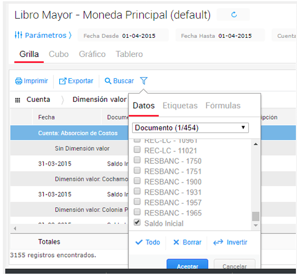
Task: Click the Invertir selection link
Action: [230, 242]
